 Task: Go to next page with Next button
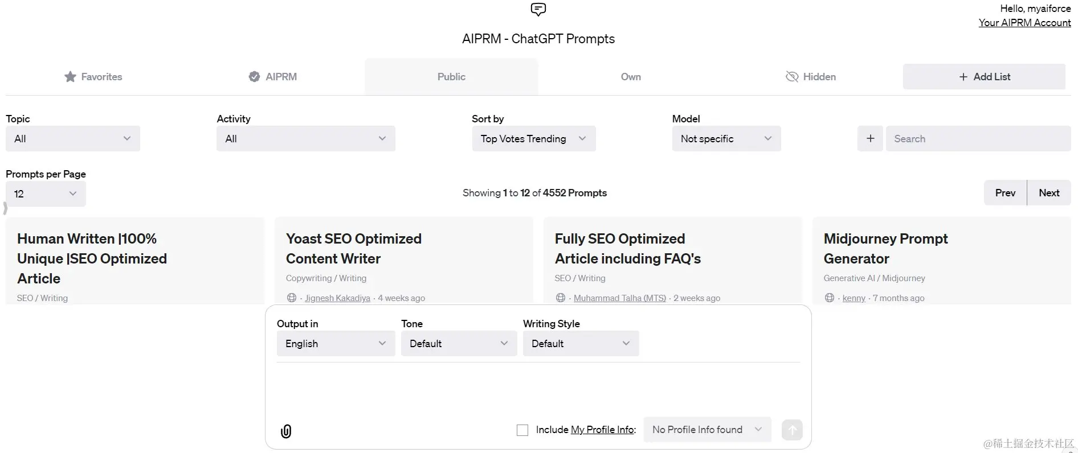[1049, 192]
